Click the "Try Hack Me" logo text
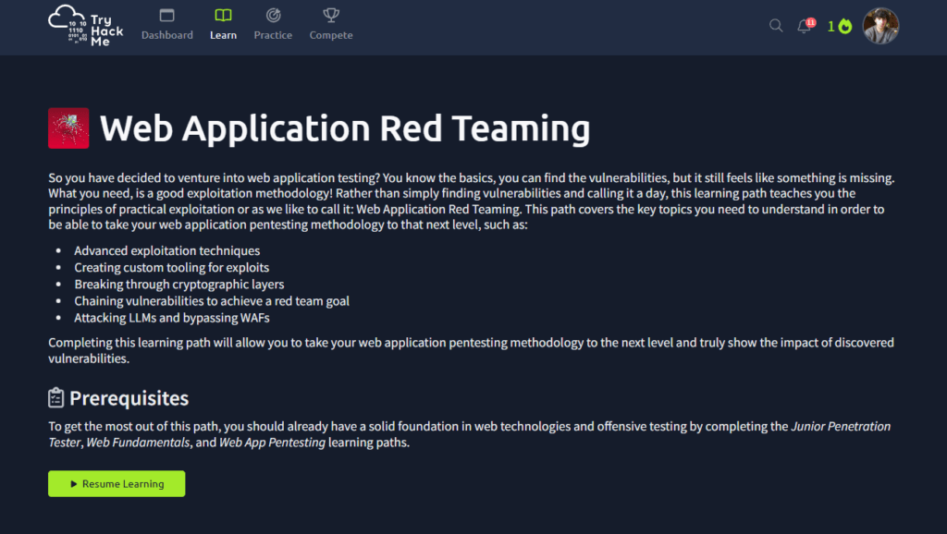Image resolution: width=947 pixels, height=534 pixels. tap(106, 30)
